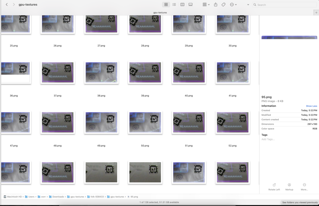
Task: Open the group-by options dropdown
Action: (206, 5)
